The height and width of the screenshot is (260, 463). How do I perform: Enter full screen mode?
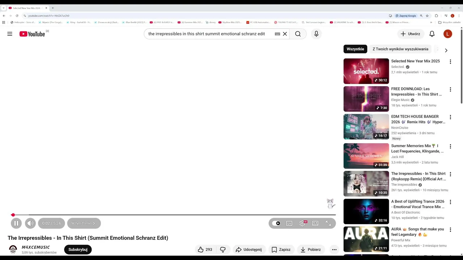click(328, 223)
